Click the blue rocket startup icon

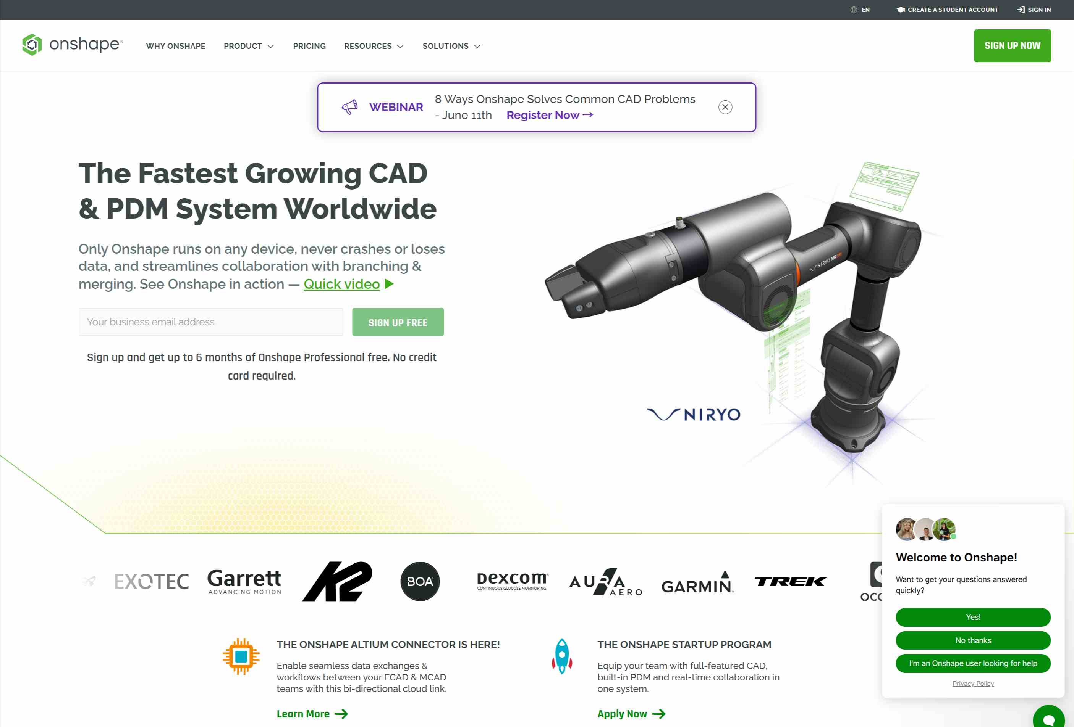[x=562, y=656]
